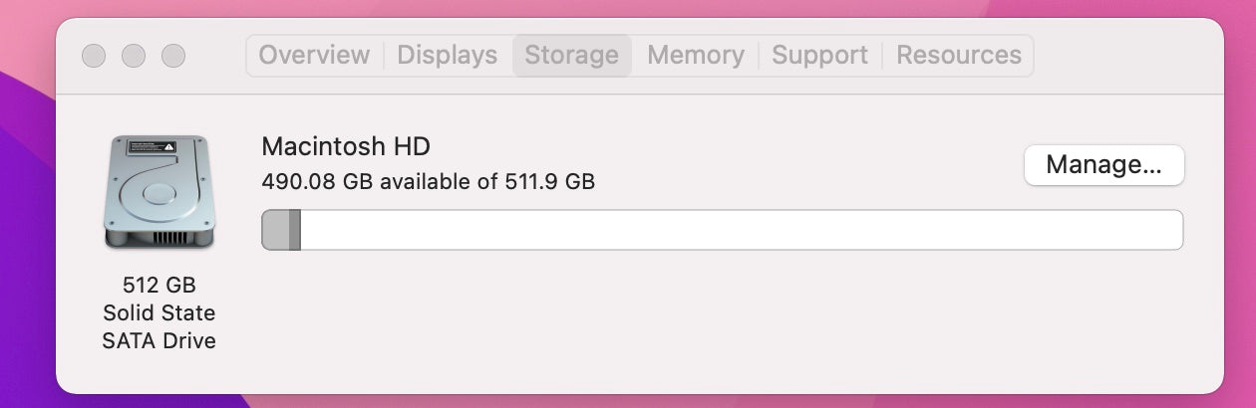The image size is (1256, 408).
Task: Click the white free space in storage bar
Action: (x=738, y=230)
